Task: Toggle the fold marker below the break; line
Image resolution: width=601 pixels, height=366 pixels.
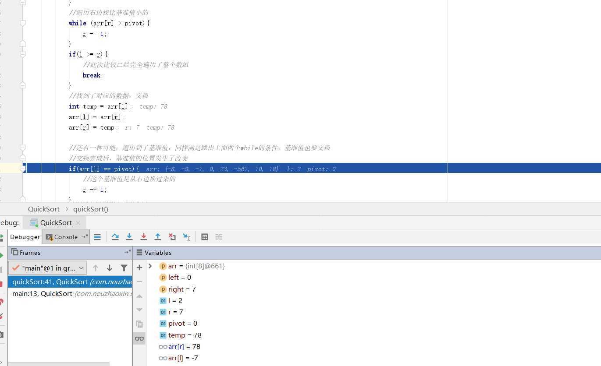Action: coord(23,85)
